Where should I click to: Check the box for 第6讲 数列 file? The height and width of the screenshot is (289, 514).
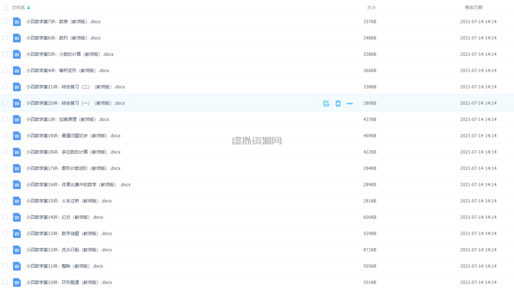coord(5,38)
